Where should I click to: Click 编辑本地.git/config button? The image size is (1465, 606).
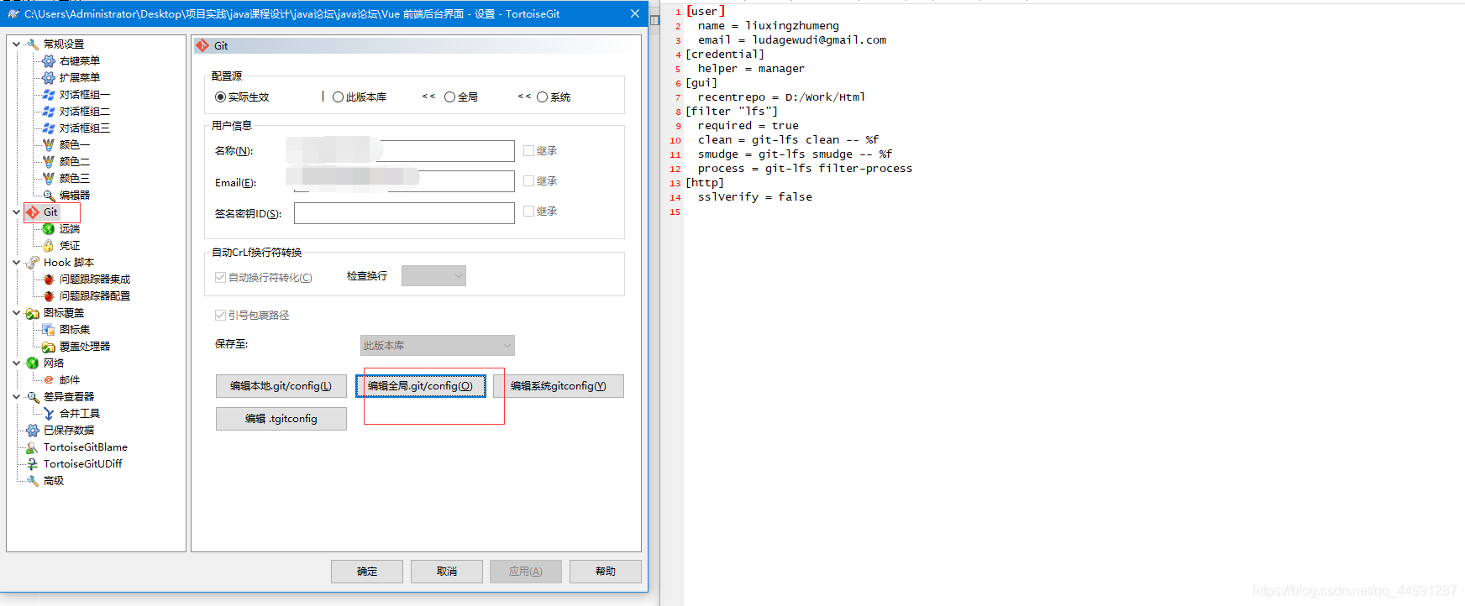click(x=281, y=386)
